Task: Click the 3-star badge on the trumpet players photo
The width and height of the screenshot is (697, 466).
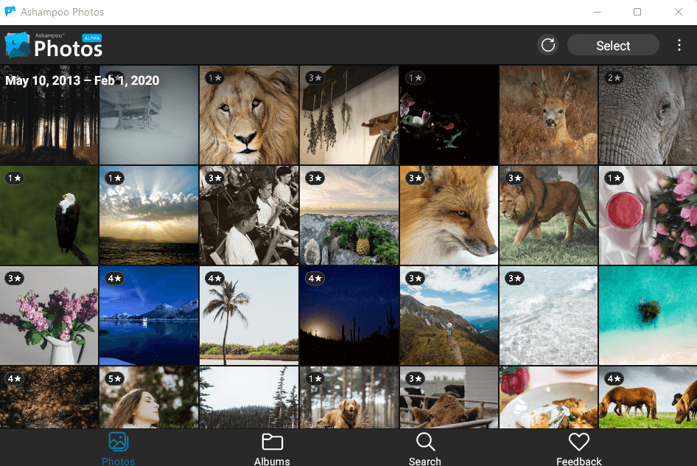Action: tap(214, 178)
